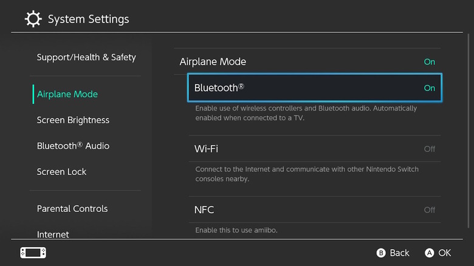Click the Airplane Mode heading in panel
The height and width of the screenshot is (266, 474).
[x=213, y=62]
